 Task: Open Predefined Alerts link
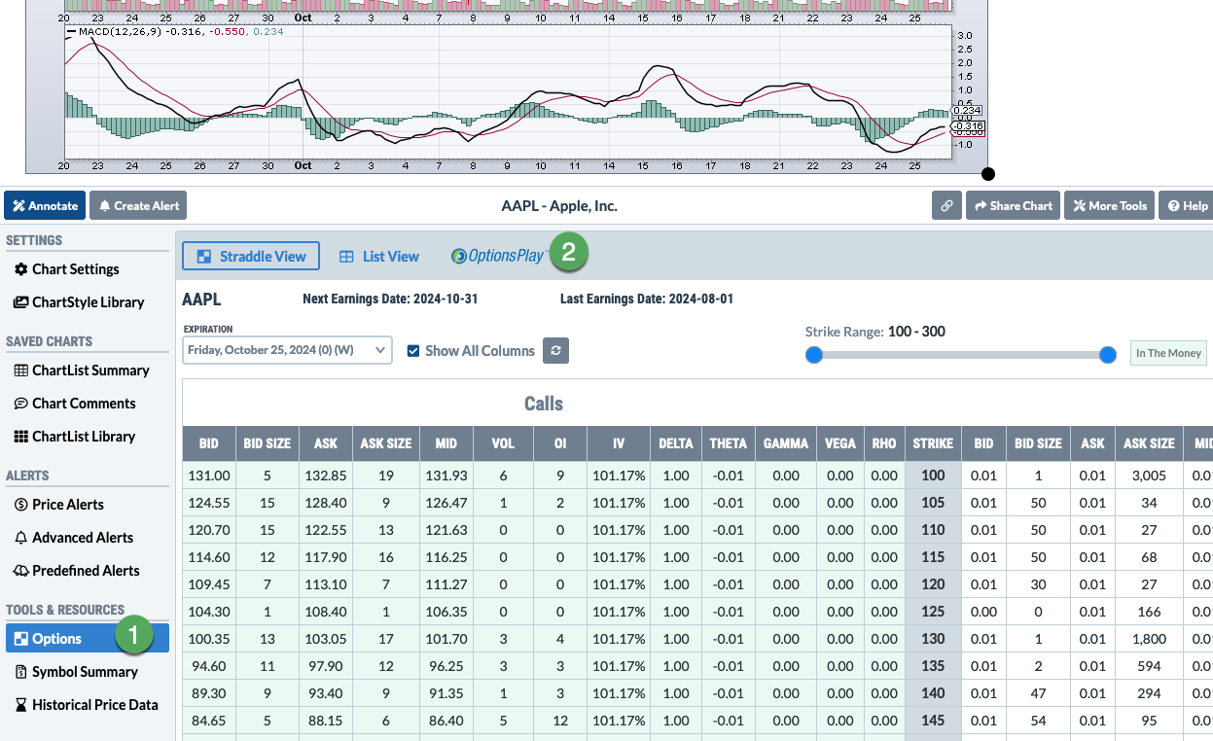86,571
